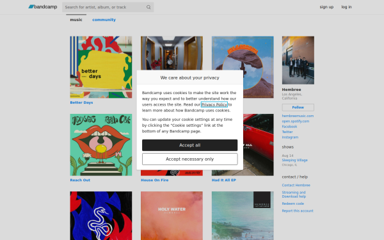Click the 'Los Angeles, California' location text
The width and height of the screenshot is (384, 240).
point(292,96)
